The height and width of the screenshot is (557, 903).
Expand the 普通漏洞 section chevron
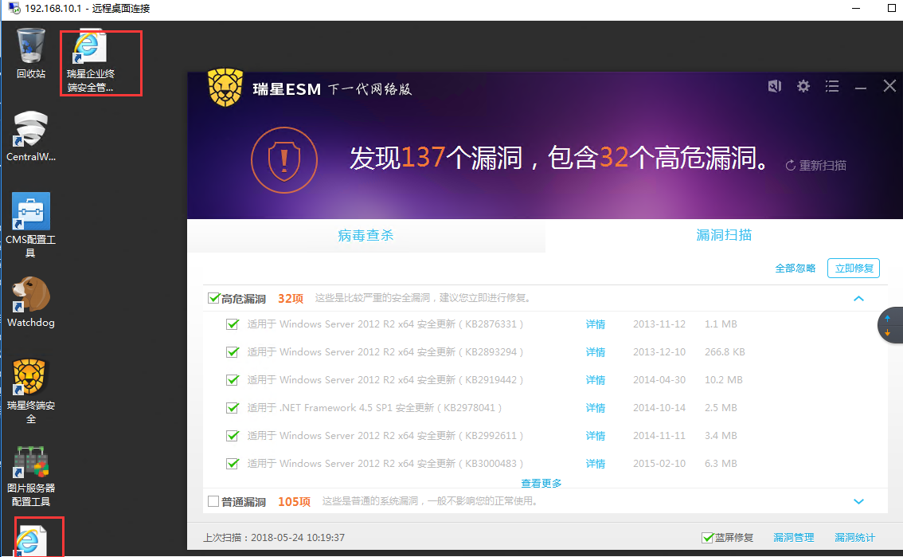tap(858, 502)
